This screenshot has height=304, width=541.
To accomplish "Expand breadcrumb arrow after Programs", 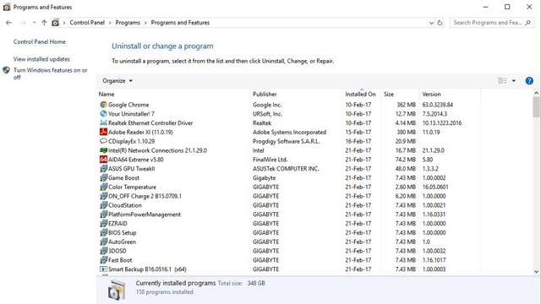I will [x=145, y=23].
